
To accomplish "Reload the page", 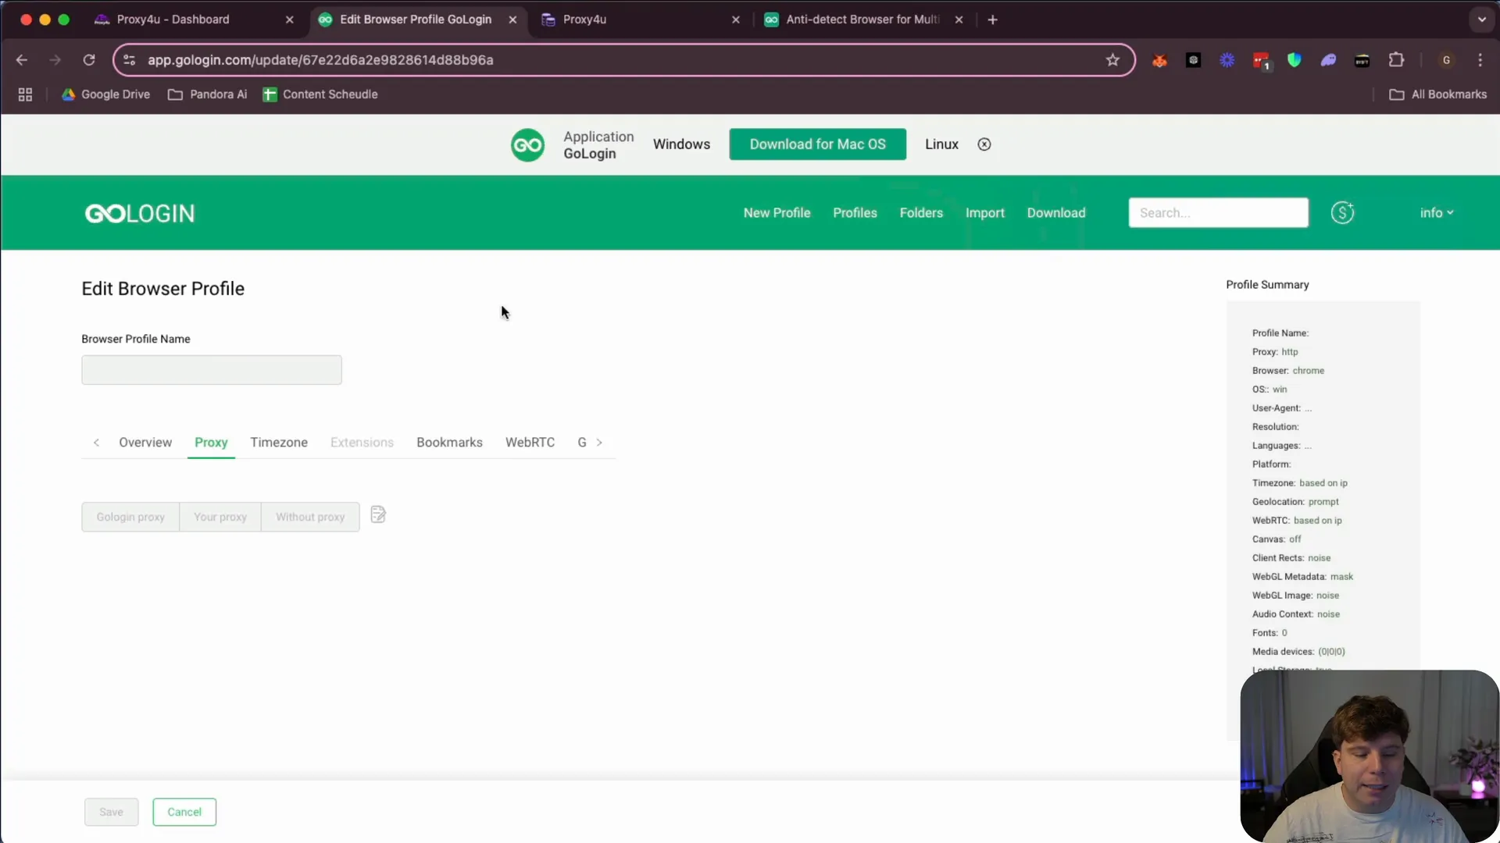I will (89, 60).
